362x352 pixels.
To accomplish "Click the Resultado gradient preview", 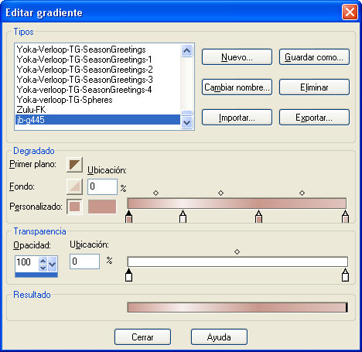I will pos(237,307).
